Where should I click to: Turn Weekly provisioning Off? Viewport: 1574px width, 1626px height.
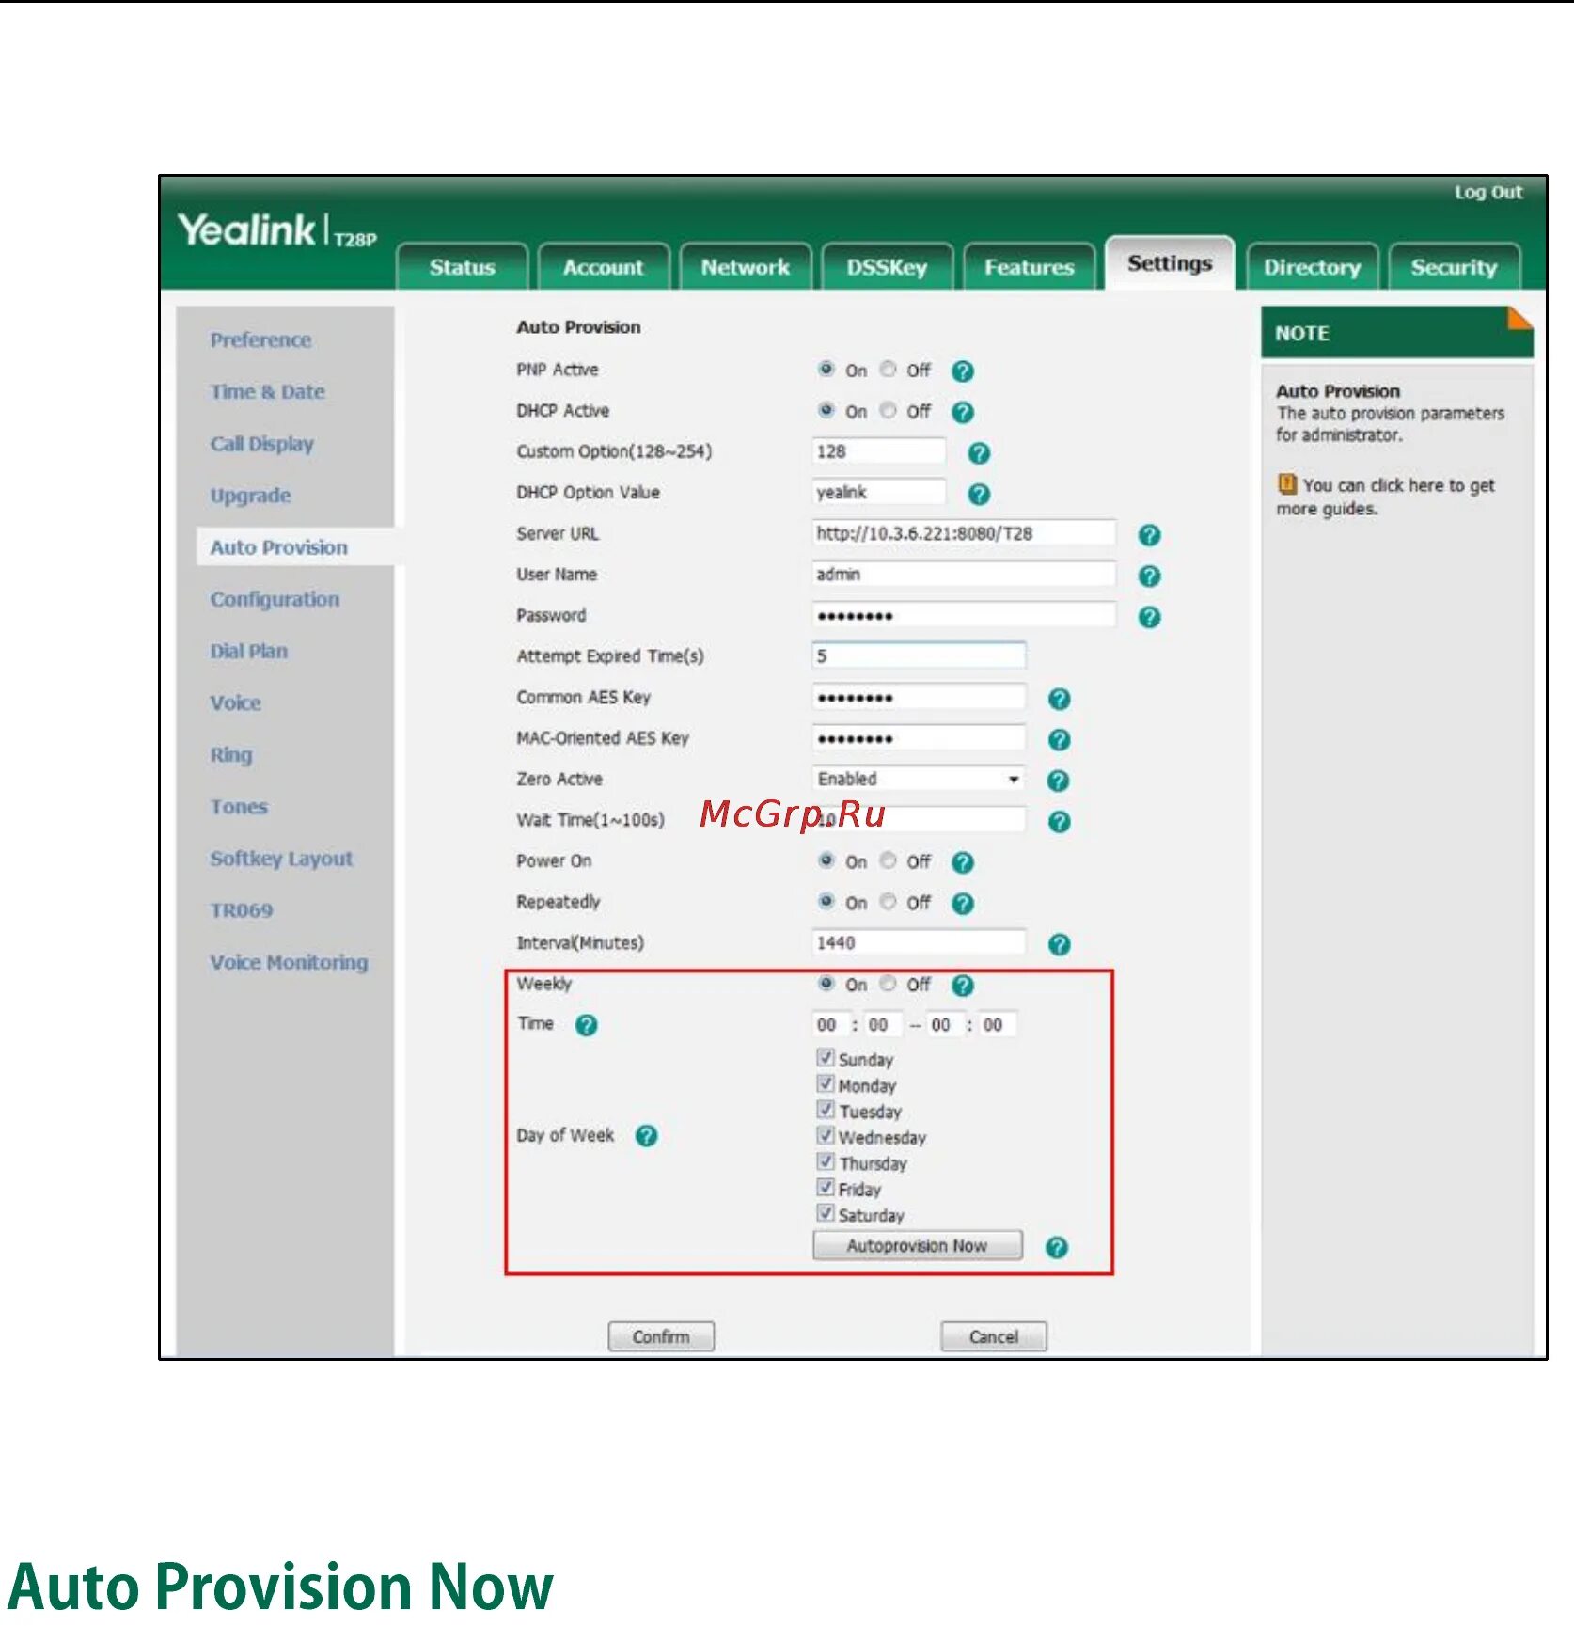coord(888,983)
